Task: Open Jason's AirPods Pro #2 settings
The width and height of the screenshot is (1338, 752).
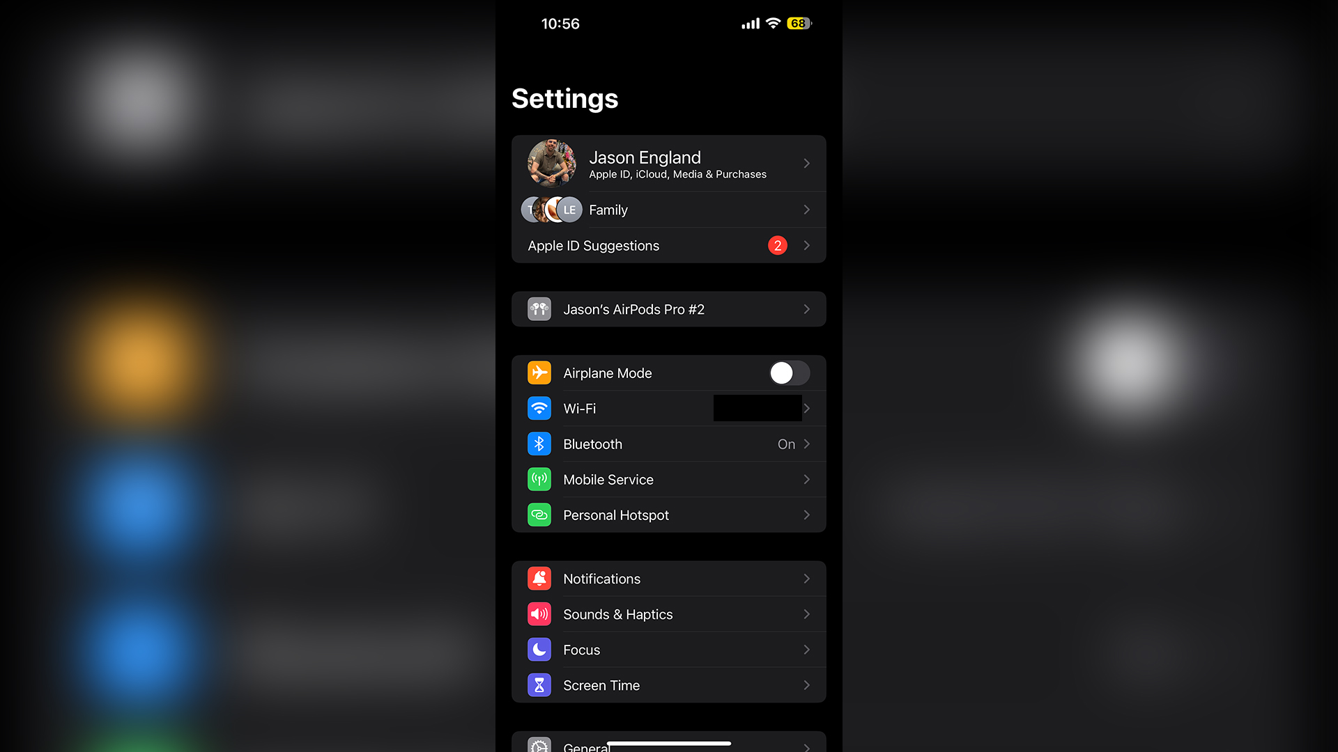Action: (x=669, y=308)
